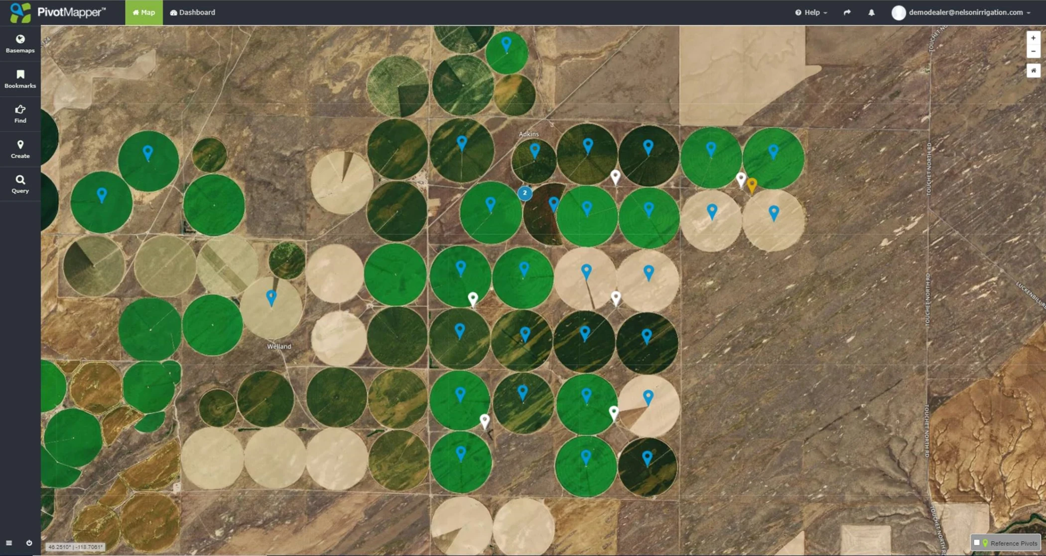Open the Bookmarks panel
This screenshot has width=1046, height=556.
tap(20, 79)
